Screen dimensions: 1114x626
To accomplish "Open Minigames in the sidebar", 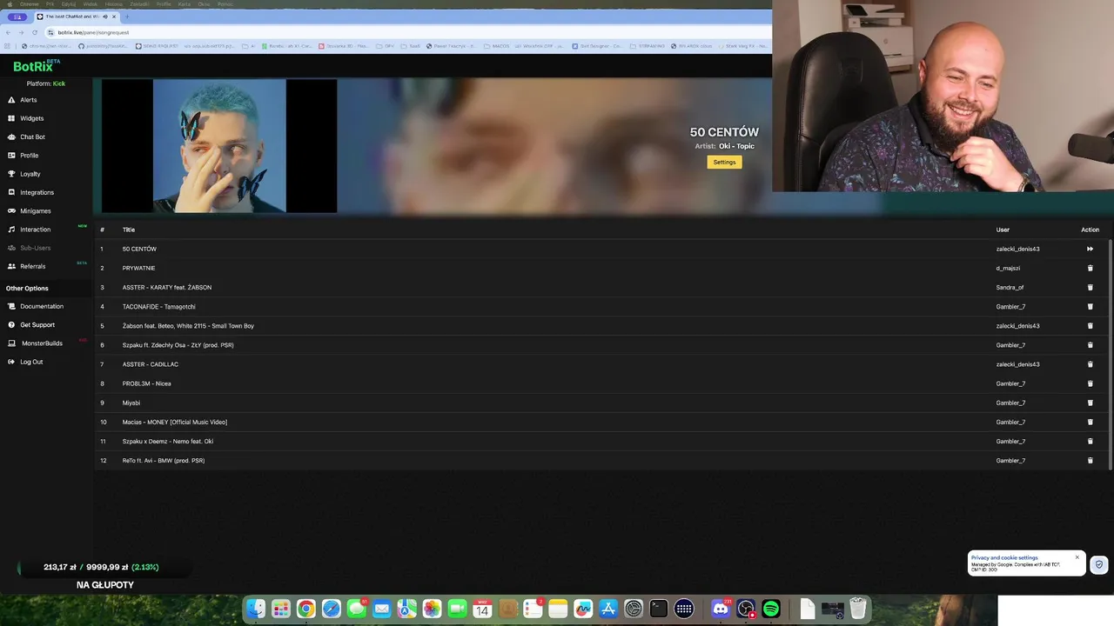I will 35,210.
